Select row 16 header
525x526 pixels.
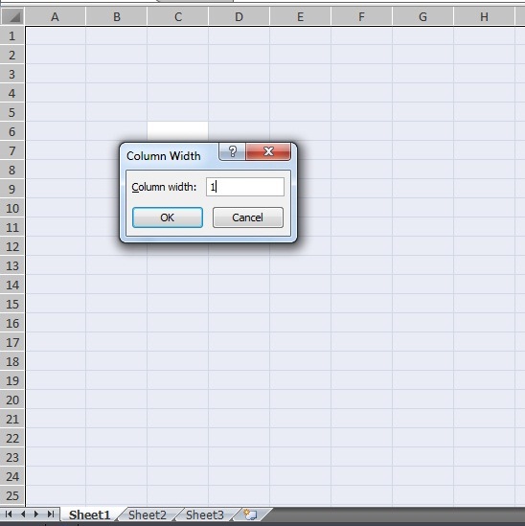click(12, 323)
